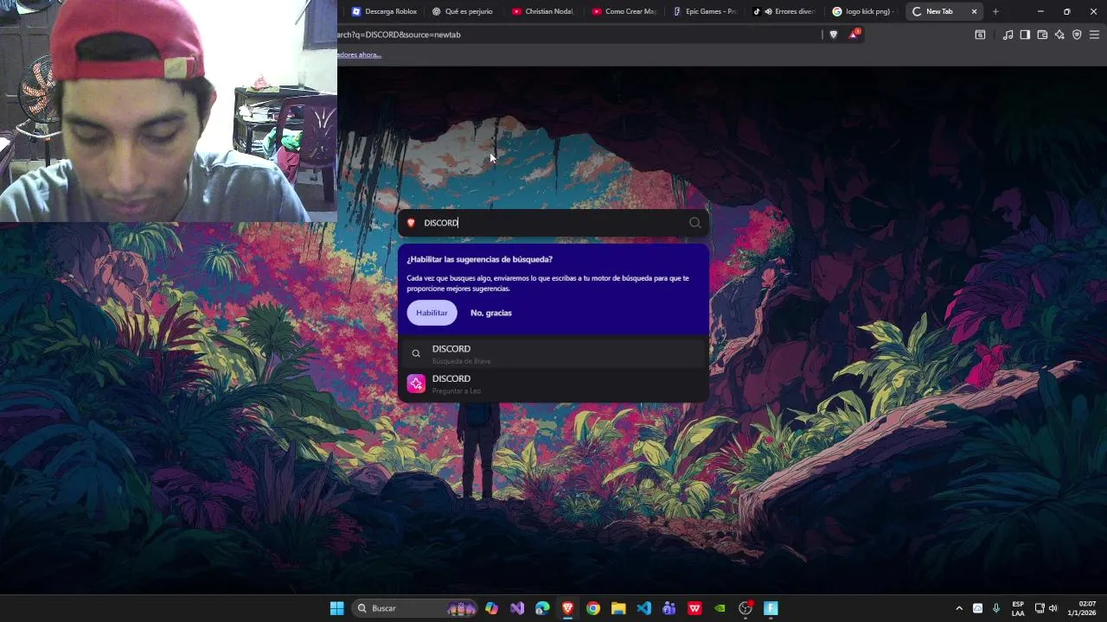This screenshot has width=1107, height=622.
Task: Open the Descarga Roblox tab
Action: click(385, 11)
